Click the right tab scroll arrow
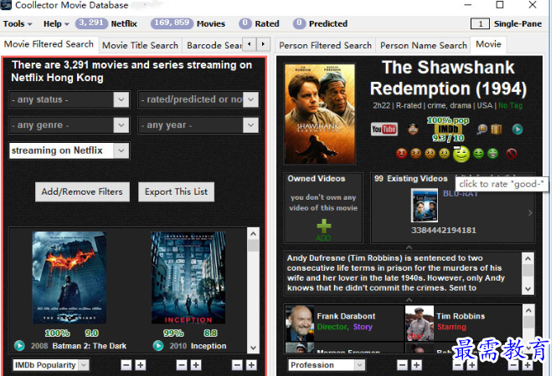 [x=263, y=44]
